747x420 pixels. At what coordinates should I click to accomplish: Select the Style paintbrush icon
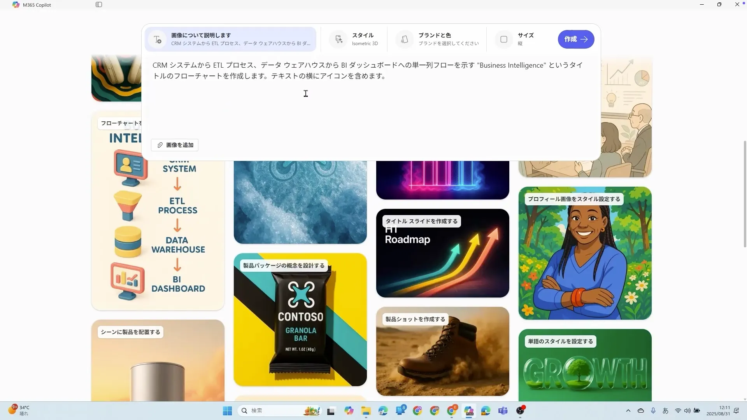tap(338, 39)
